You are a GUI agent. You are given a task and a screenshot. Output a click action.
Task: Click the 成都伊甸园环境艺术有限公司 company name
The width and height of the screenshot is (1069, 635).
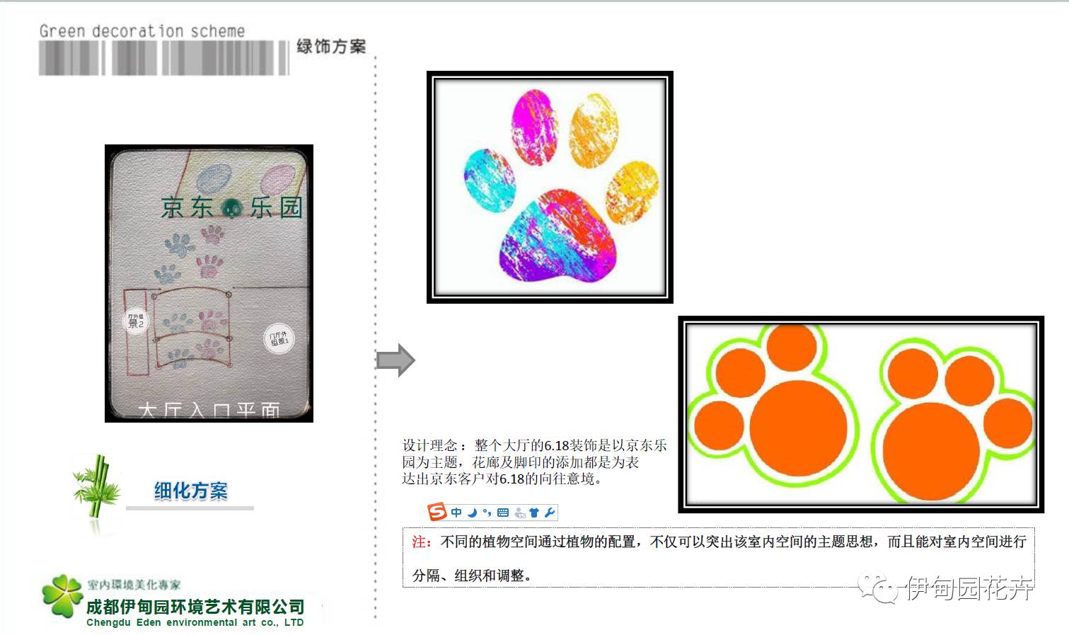click(195, 607)
